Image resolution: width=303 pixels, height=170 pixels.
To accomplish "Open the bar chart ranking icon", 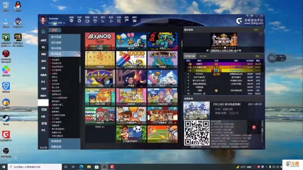I will click(103, 21).
